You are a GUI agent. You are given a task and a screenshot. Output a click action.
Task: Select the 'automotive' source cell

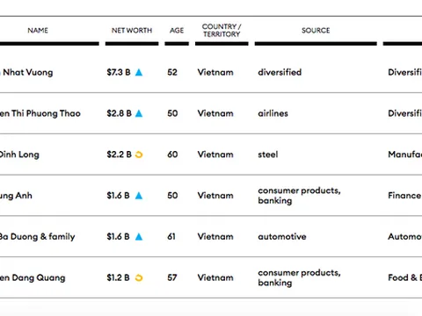pos(282,236)
